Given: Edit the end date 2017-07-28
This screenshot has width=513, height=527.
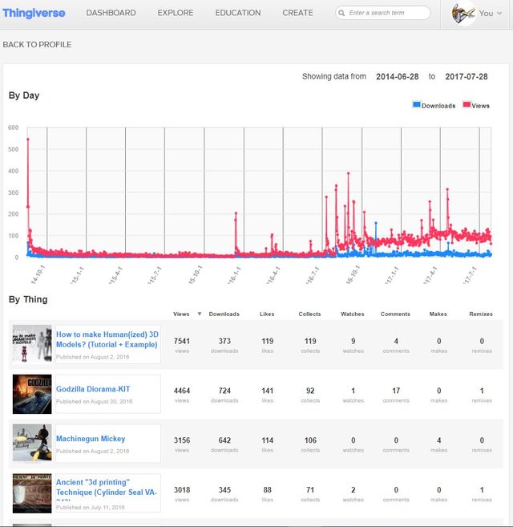Looking at the screenshot, I should (467, 77).
